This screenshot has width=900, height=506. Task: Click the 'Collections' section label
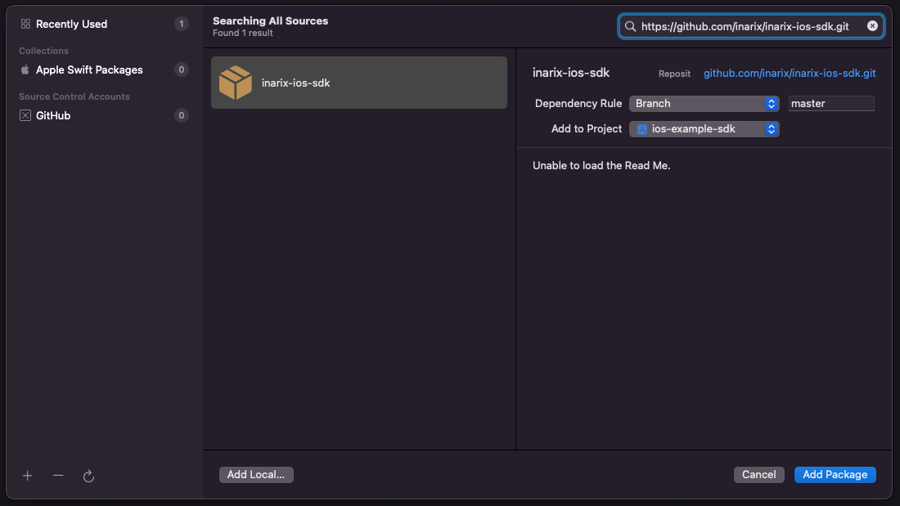click(43, 51)
